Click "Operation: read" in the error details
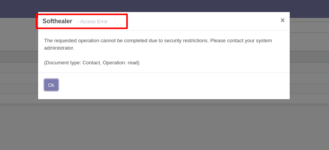 click(120, 63)
